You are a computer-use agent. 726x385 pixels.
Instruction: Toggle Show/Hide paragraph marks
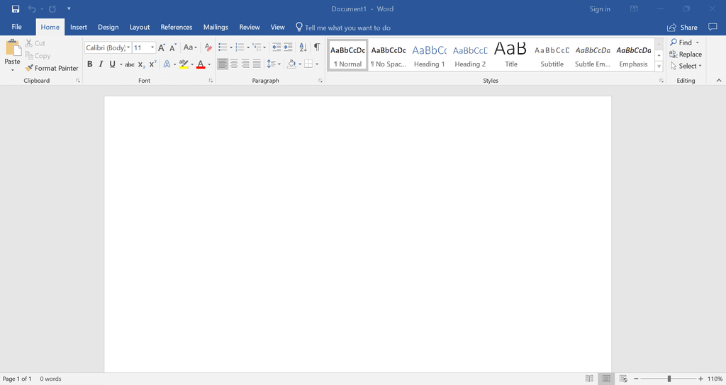coord(317,47)
